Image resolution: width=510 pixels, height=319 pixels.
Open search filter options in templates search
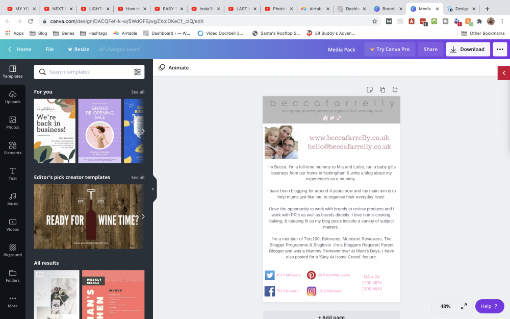(137, 72)
